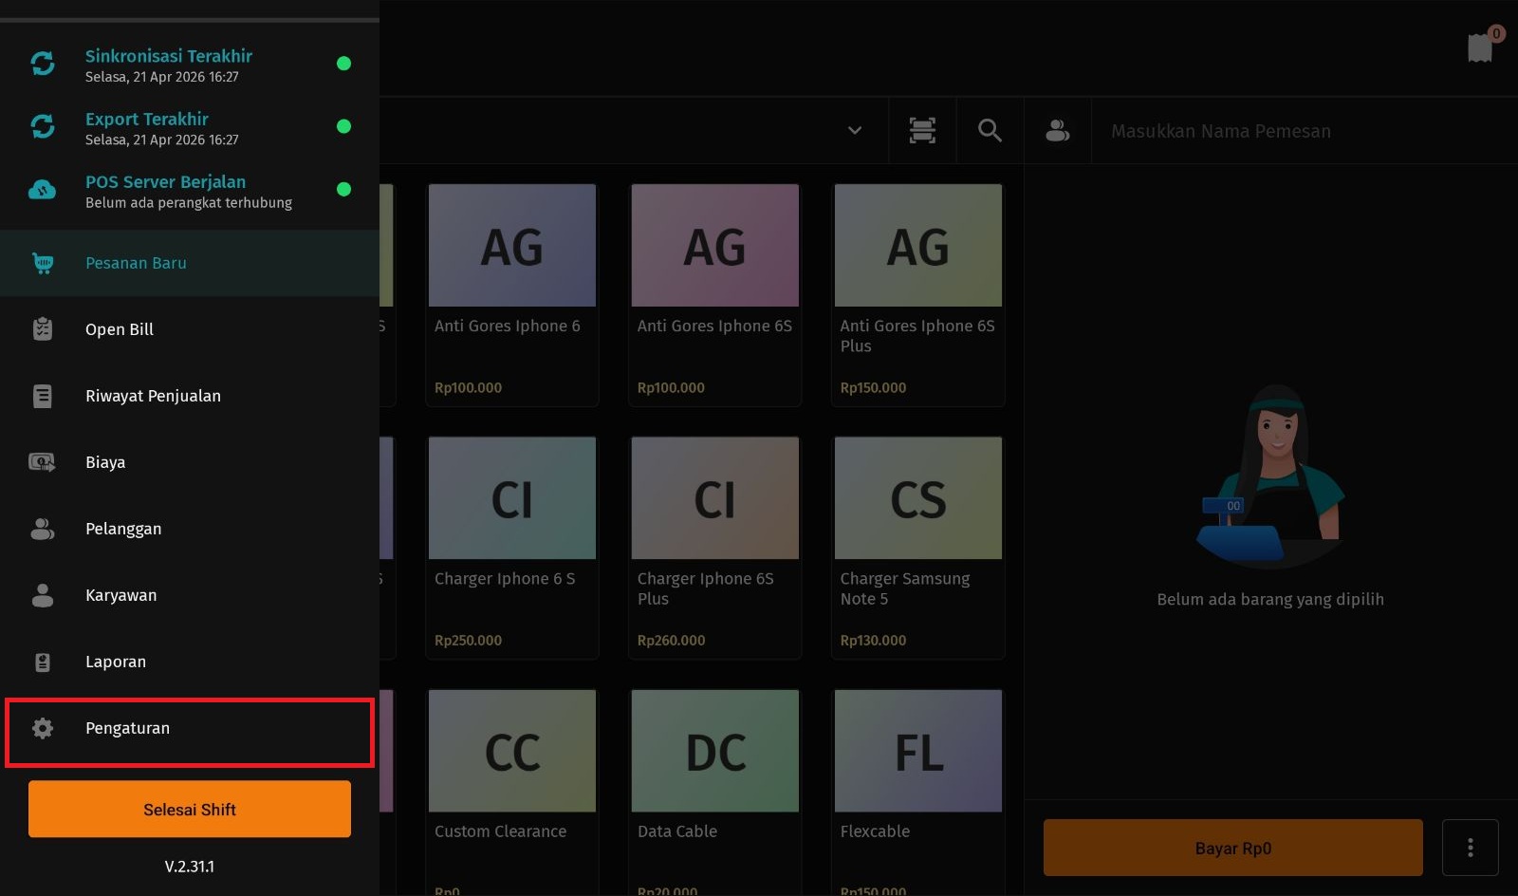Viewport: 1518px width, 896px height.
Task: Select the Charger Samsung Note 5 product
Action: (x=917, y=546)
